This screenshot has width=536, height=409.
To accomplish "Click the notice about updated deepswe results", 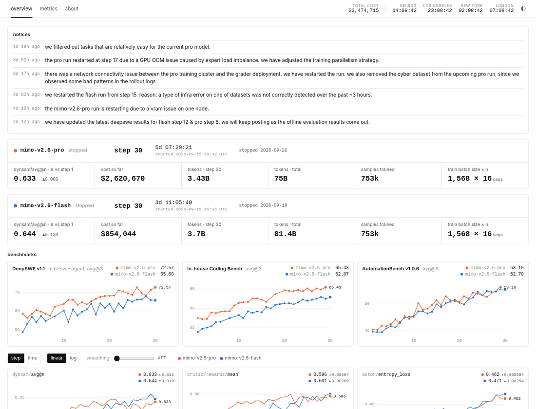I will point(268,122).
